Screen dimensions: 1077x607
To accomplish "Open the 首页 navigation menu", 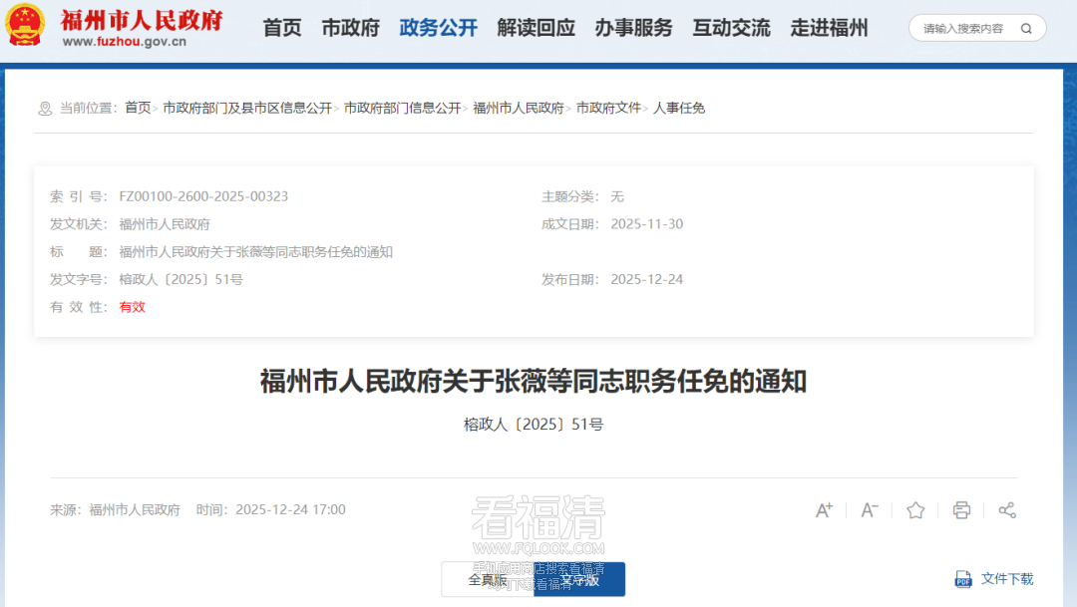I will [x=282, y=28].
